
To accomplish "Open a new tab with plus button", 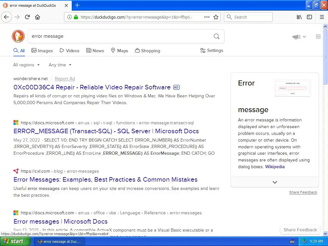I will click(x=77, y=5).
